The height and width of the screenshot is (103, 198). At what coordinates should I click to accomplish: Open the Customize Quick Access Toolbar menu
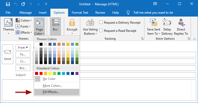[x=46, y=4]
